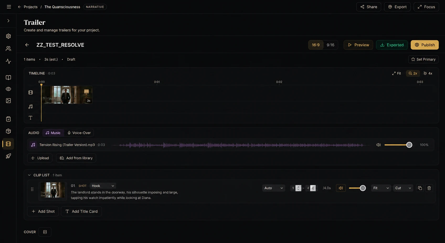The height and width of the screenshot is (243, 445).
Task: Open the Auto dropdown for clip 01
Action: (x=273, y=188)
